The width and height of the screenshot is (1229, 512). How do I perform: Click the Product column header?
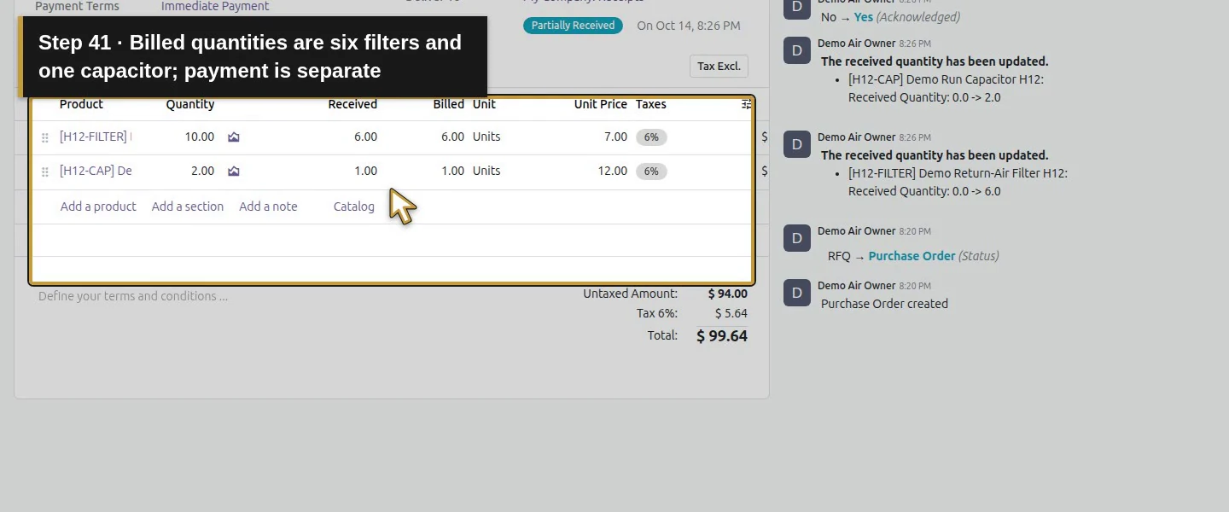[81, 104]
